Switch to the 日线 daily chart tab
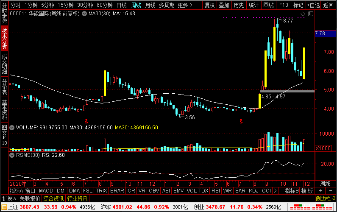Viewport: 337px width, 212px height. pos(121,6)
